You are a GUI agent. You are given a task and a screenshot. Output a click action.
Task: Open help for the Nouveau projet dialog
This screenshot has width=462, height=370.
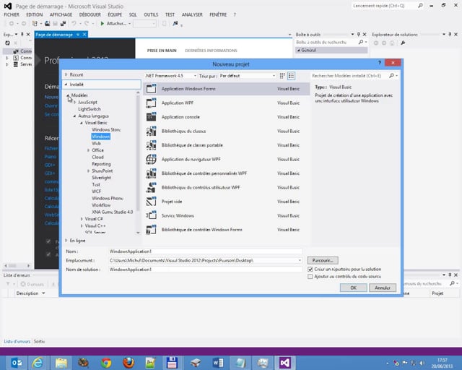pos(380,63)
